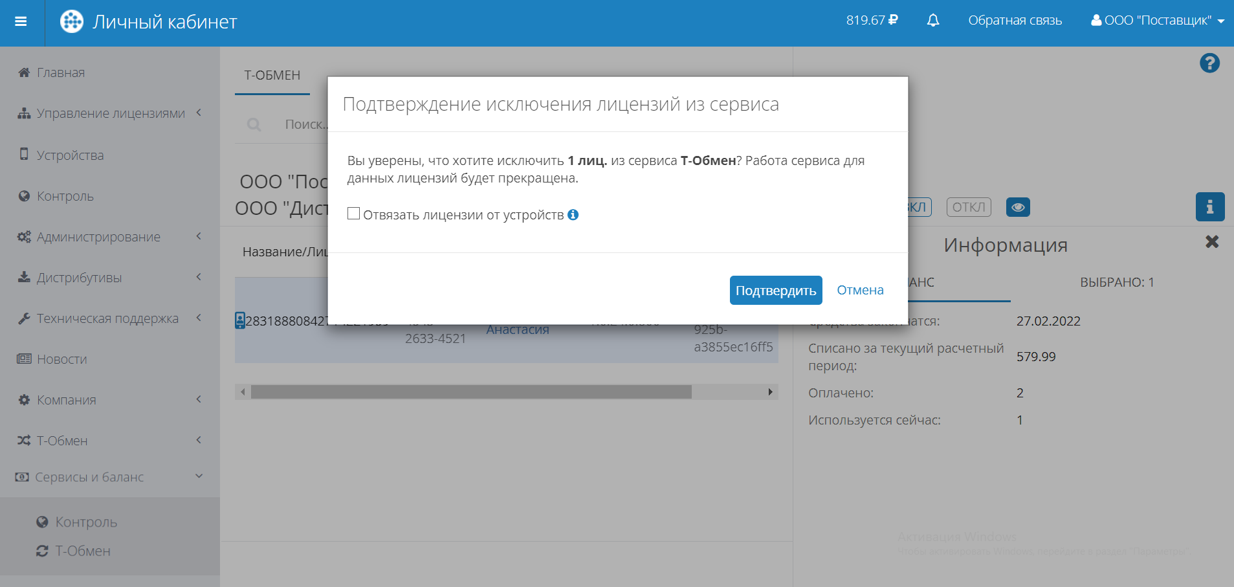1234x587 pixels.
Task: Click the Подтвердить button
Action: pyautogui.click(x=775, y=291)
